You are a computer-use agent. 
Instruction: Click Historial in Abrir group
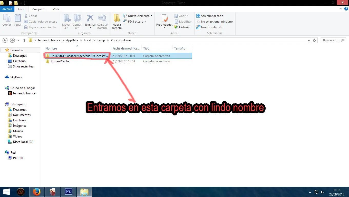[182, 27]
